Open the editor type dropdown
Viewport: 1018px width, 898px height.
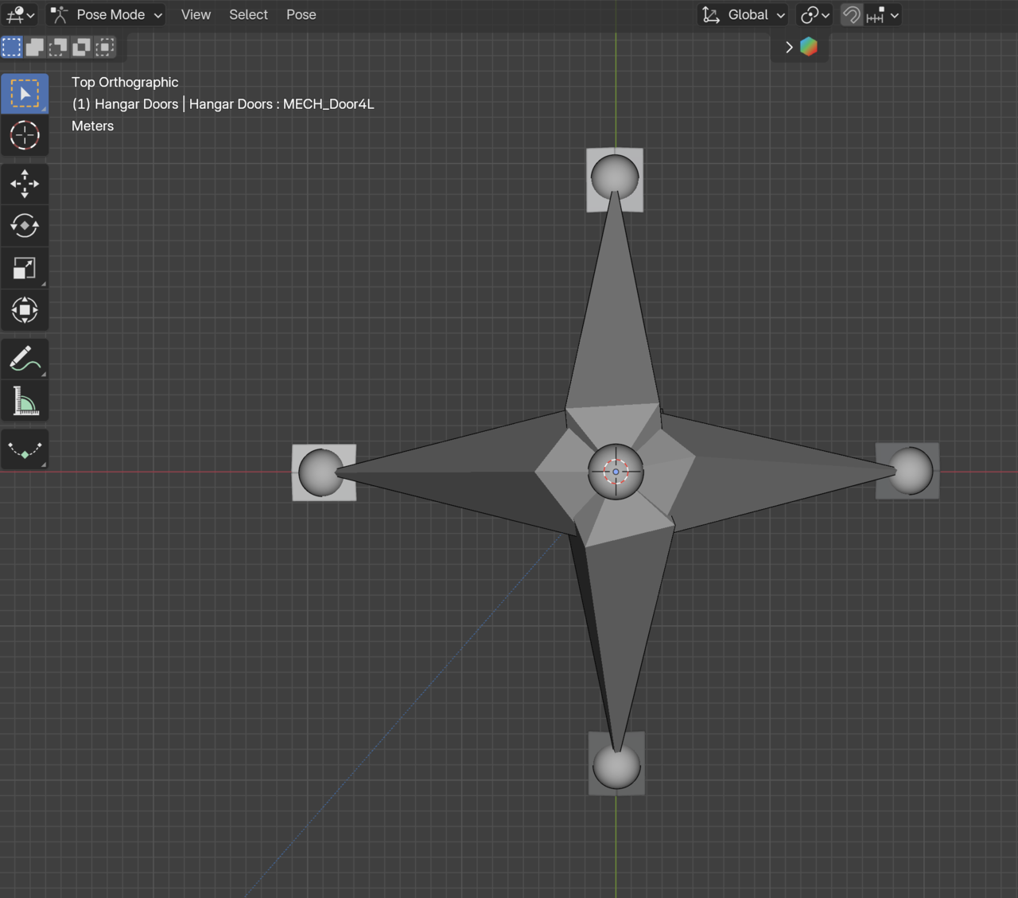pos(20,15)
